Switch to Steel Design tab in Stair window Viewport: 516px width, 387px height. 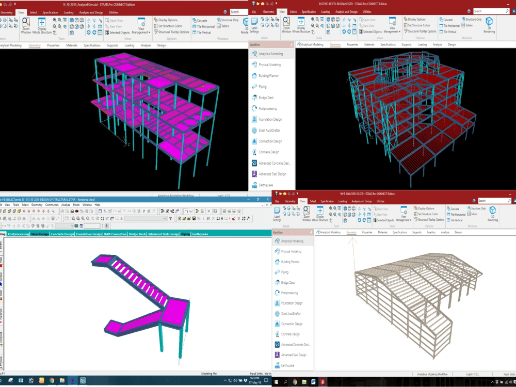40,234
